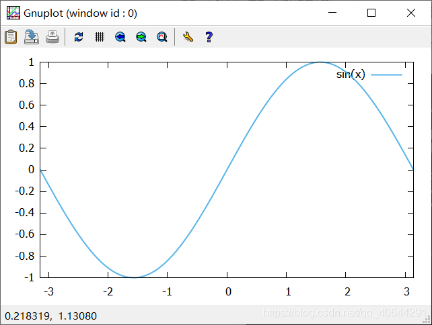Open the help question mark
The image size is (432, 325).
209,36
